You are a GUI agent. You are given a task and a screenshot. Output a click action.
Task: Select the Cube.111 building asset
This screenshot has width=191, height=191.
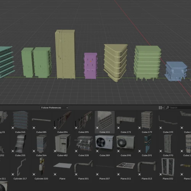point(105,122)
